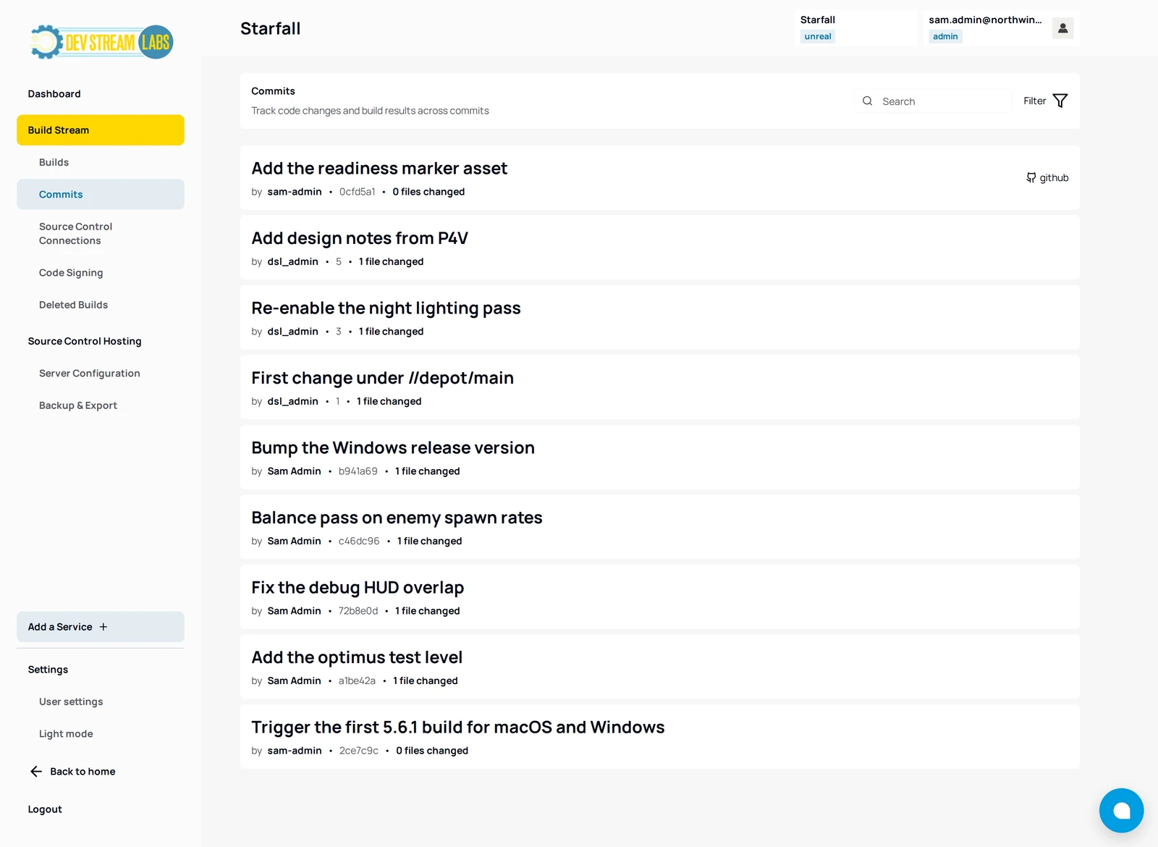This screenshot has height=847, width=1158.
Task: Toggle Light mode setting
Action: tap(66, 734)
